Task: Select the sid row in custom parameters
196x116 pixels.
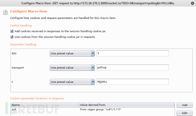Action: [93, 109]
